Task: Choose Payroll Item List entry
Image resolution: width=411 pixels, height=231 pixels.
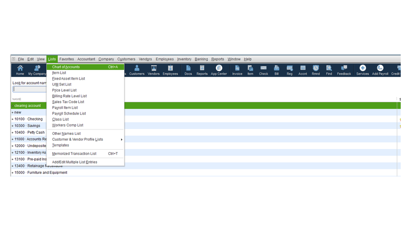Action: [x=86, y=108]
